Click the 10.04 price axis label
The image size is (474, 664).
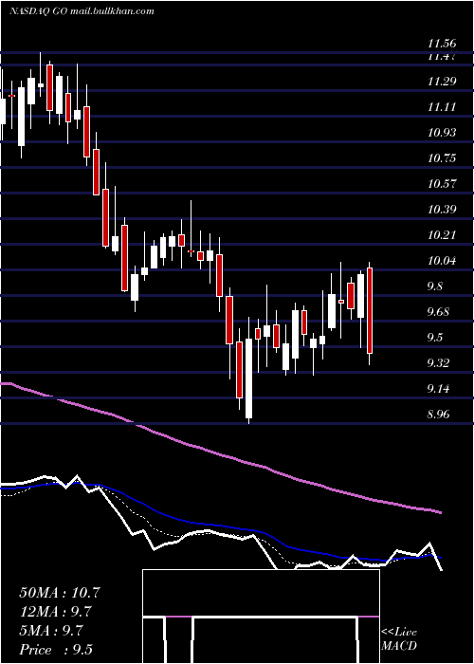click(442, 261)
